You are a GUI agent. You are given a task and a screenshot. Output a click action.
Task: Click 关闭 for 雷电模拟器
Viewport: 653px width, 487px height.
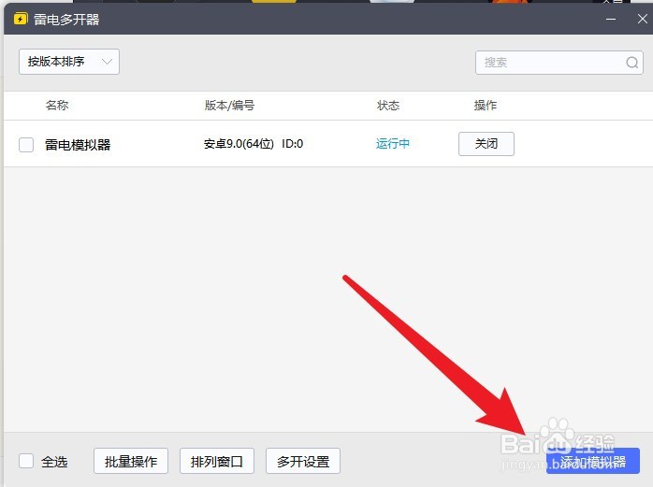[486, 144]
